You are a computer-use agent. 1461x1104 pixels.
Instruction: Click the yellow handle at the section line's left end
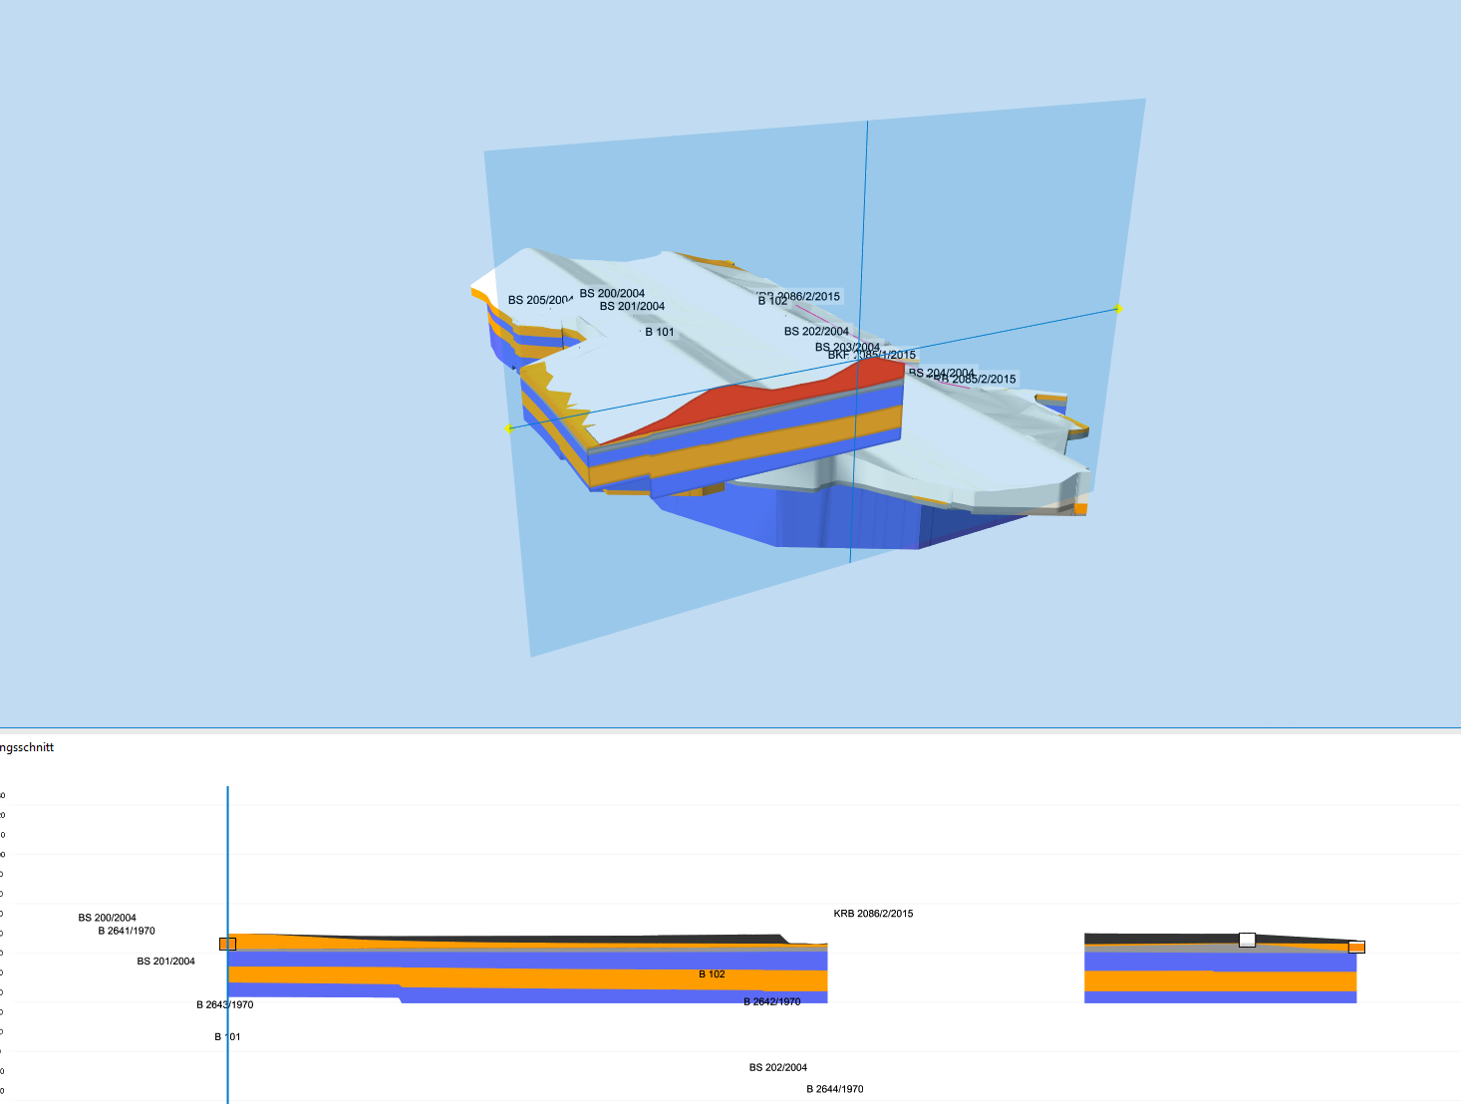(508, 428)
